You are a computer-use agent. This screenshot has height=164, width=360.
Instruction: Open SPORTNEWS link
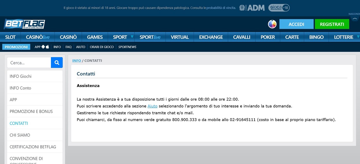pyautogui.click(x=127, y=47)
